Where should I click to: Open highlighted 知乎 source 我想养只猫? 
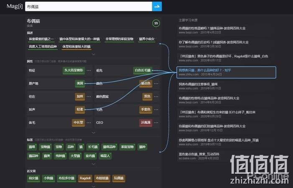226,72
